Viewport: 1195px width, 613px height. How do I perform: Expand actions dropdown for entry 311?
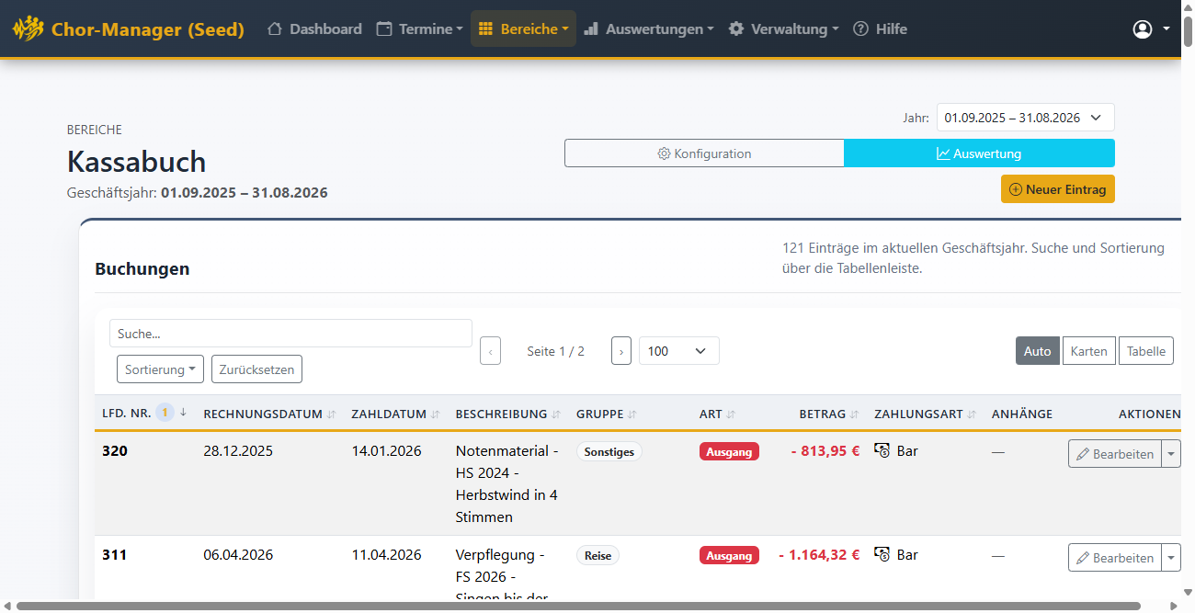(1172, 558)
